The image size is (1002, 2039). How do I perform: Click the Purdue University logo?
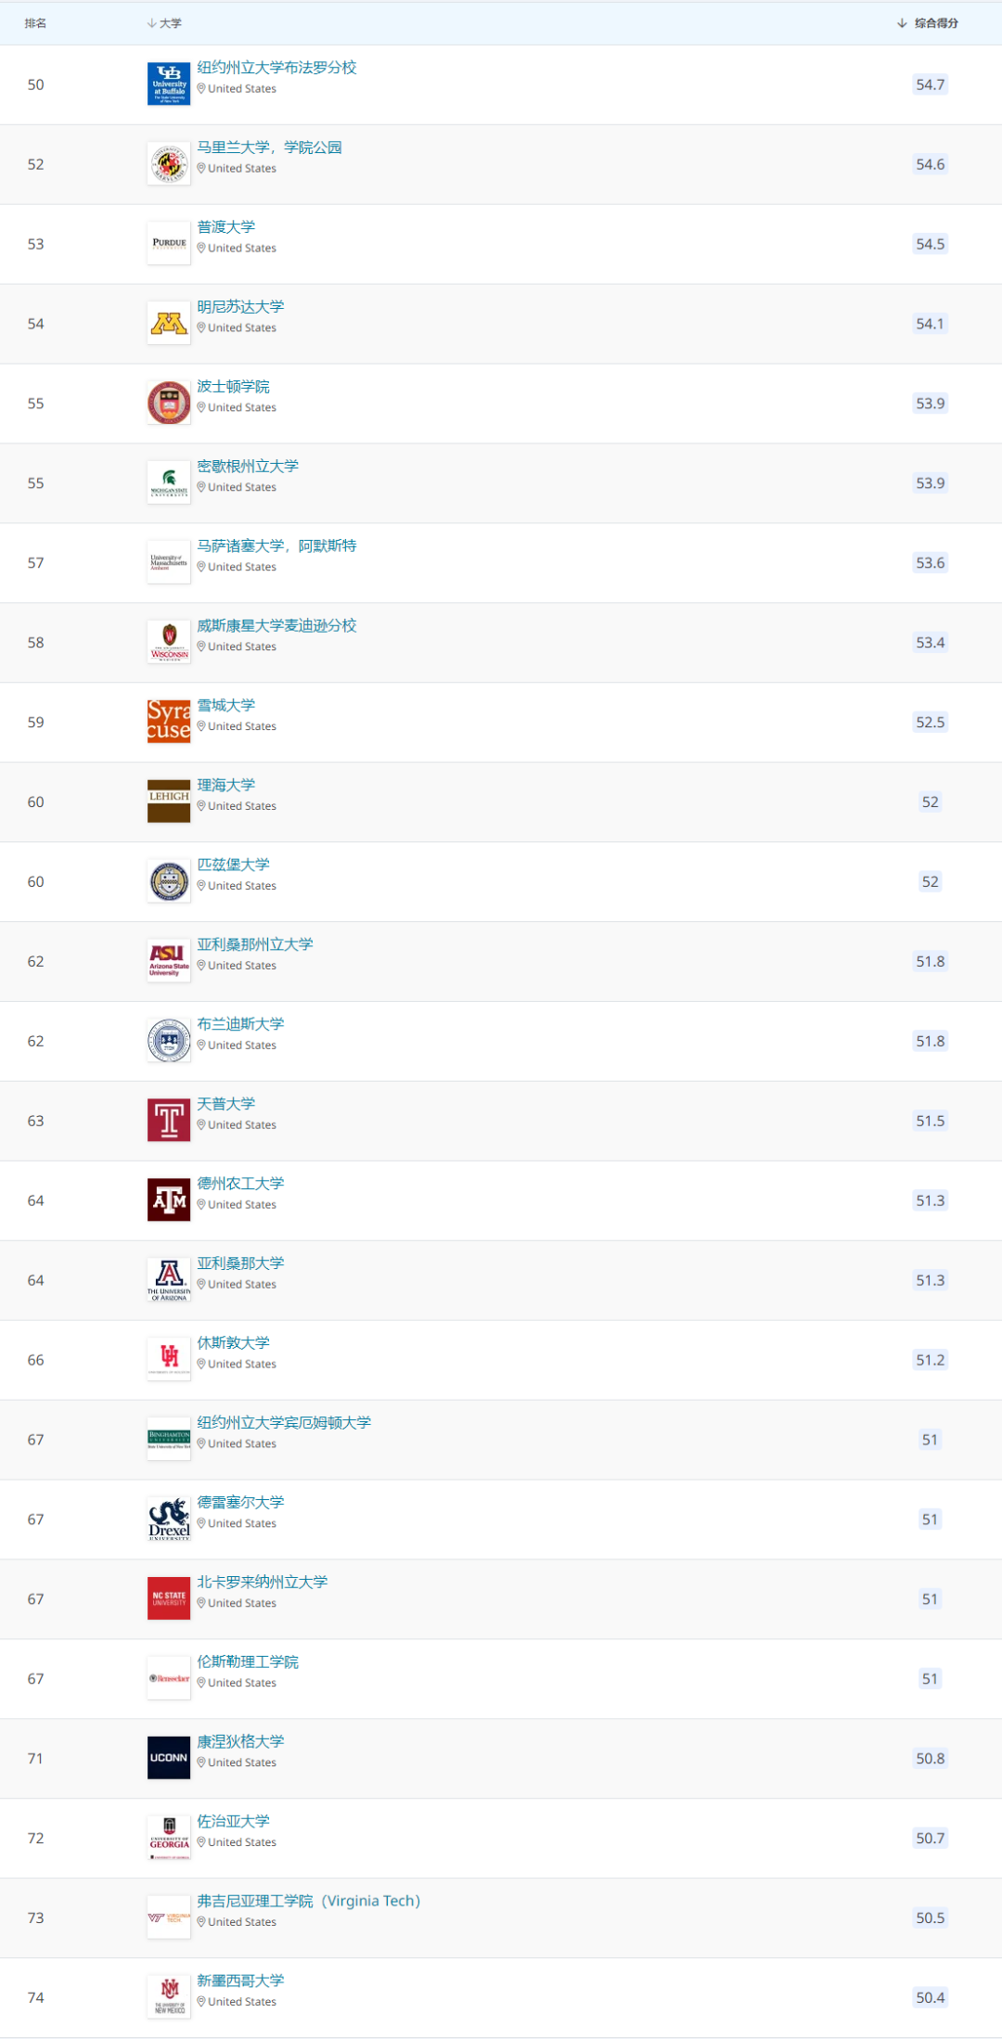coord(169,244)
